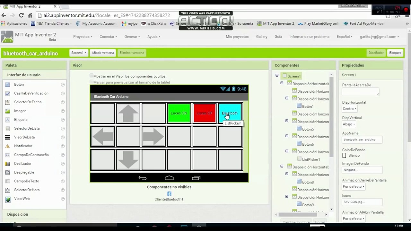411x231 pixels.
Task: Open the Generar menu
Action: [132, 37]
